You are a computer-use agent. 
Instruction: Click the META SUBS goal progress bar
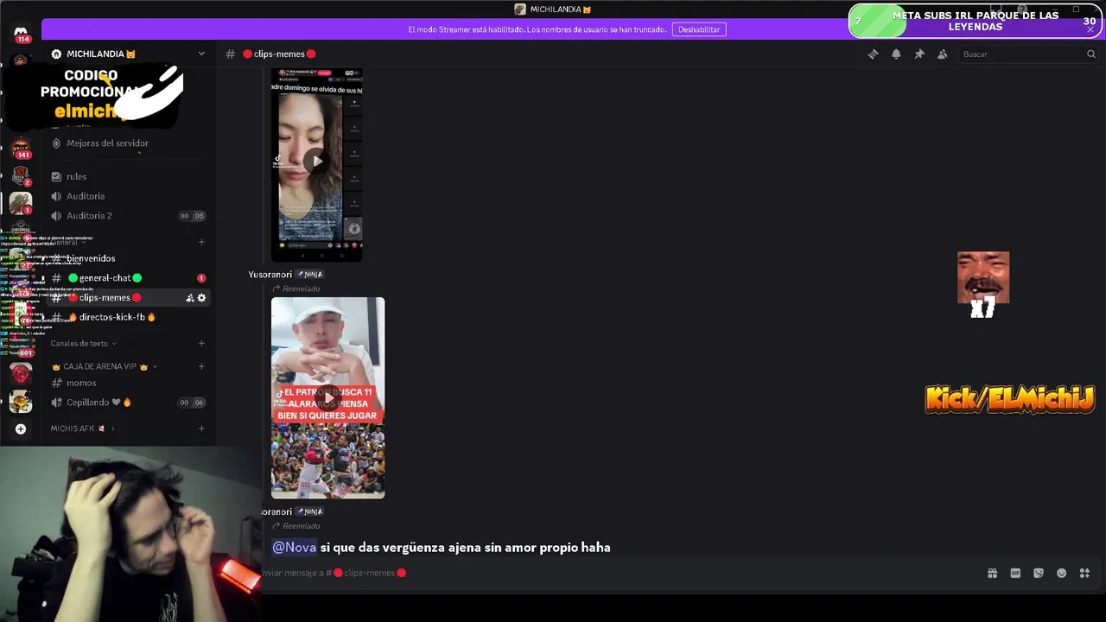(x=976, y=21)
